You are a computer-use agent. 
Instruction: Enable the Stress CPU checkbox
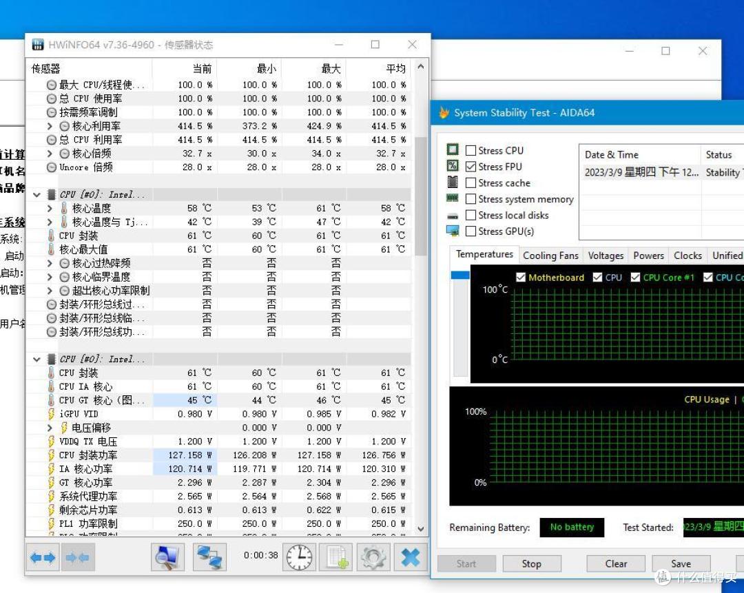click(x=471, y=150)
